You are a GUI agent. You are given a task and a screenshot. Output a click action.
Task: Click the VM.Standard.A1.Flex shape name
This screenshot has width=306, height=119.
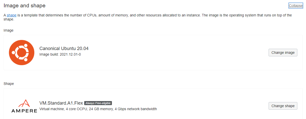coord(61,103)
